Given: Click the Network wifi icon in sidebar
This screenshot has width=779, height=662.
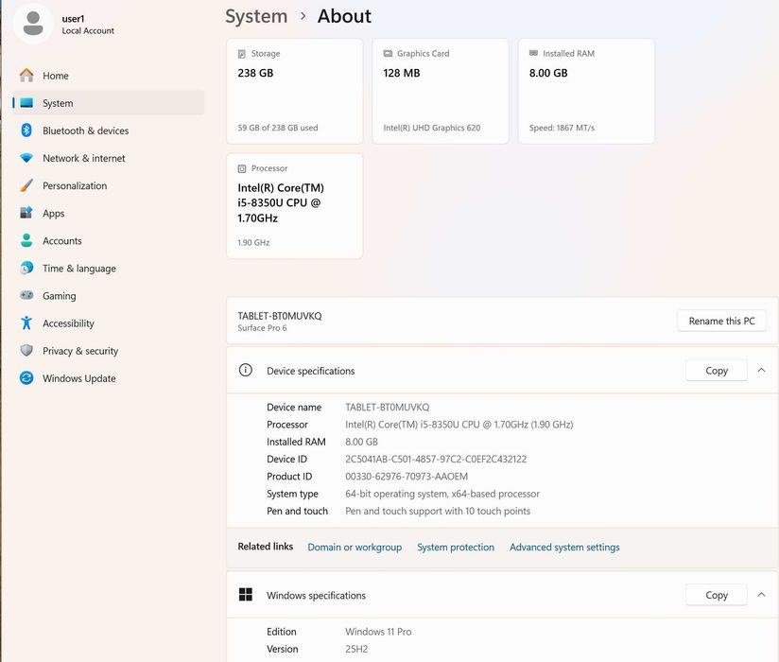Looking at the screenshot, I should (x=26, y=158).
